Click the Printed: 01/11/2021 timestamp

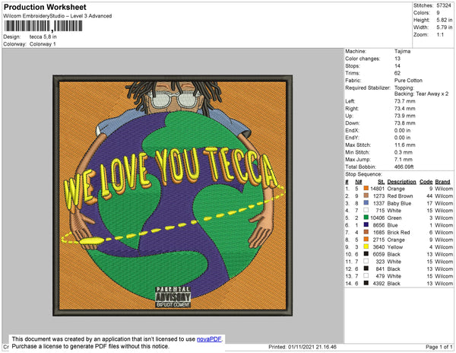302,347
